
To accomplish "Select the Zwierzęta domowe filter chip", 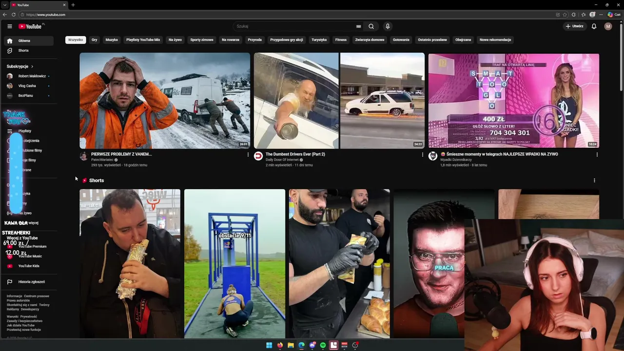I will pyautogui.click(x=370, y=40).
